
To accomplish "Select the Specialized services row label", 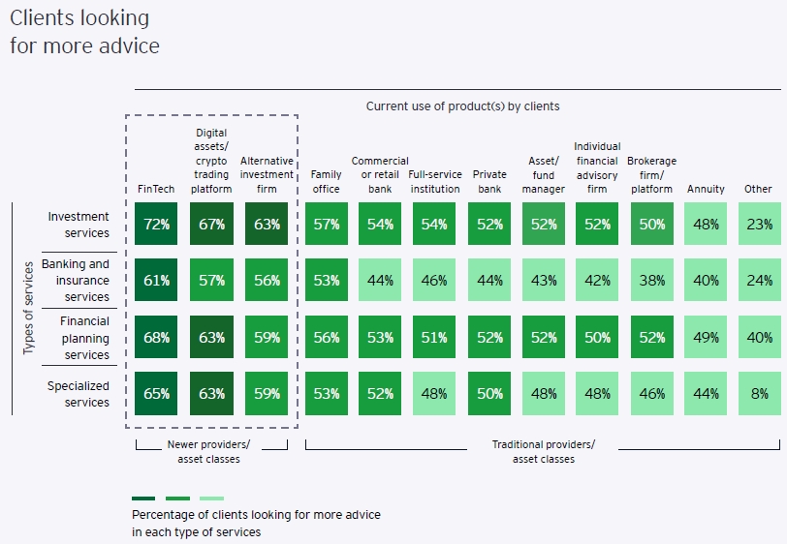I will click(x=79, y=394).
